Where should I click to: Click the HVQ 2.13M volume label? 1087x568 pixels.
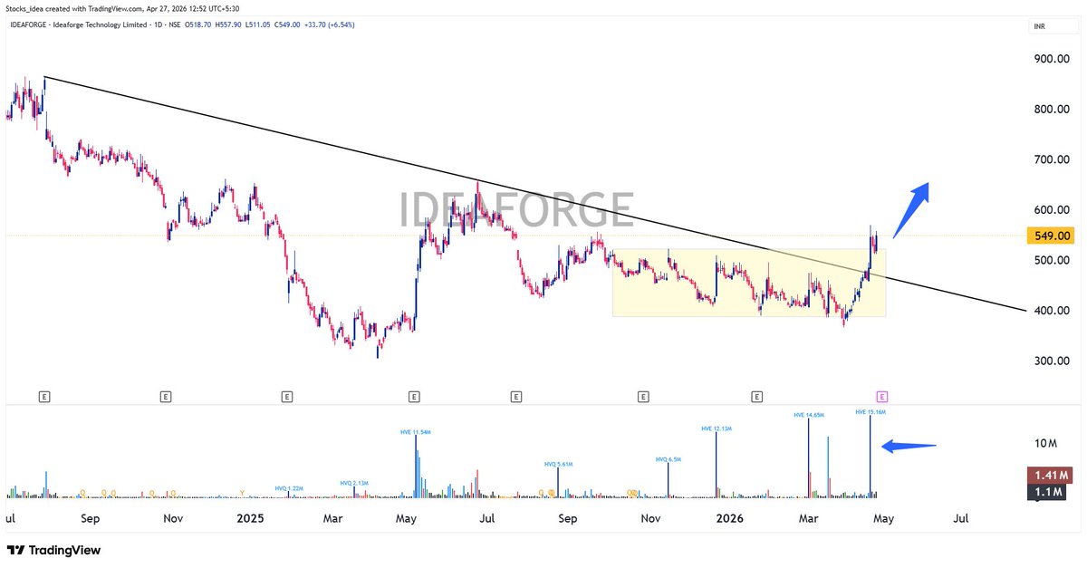tap(354, 483)
